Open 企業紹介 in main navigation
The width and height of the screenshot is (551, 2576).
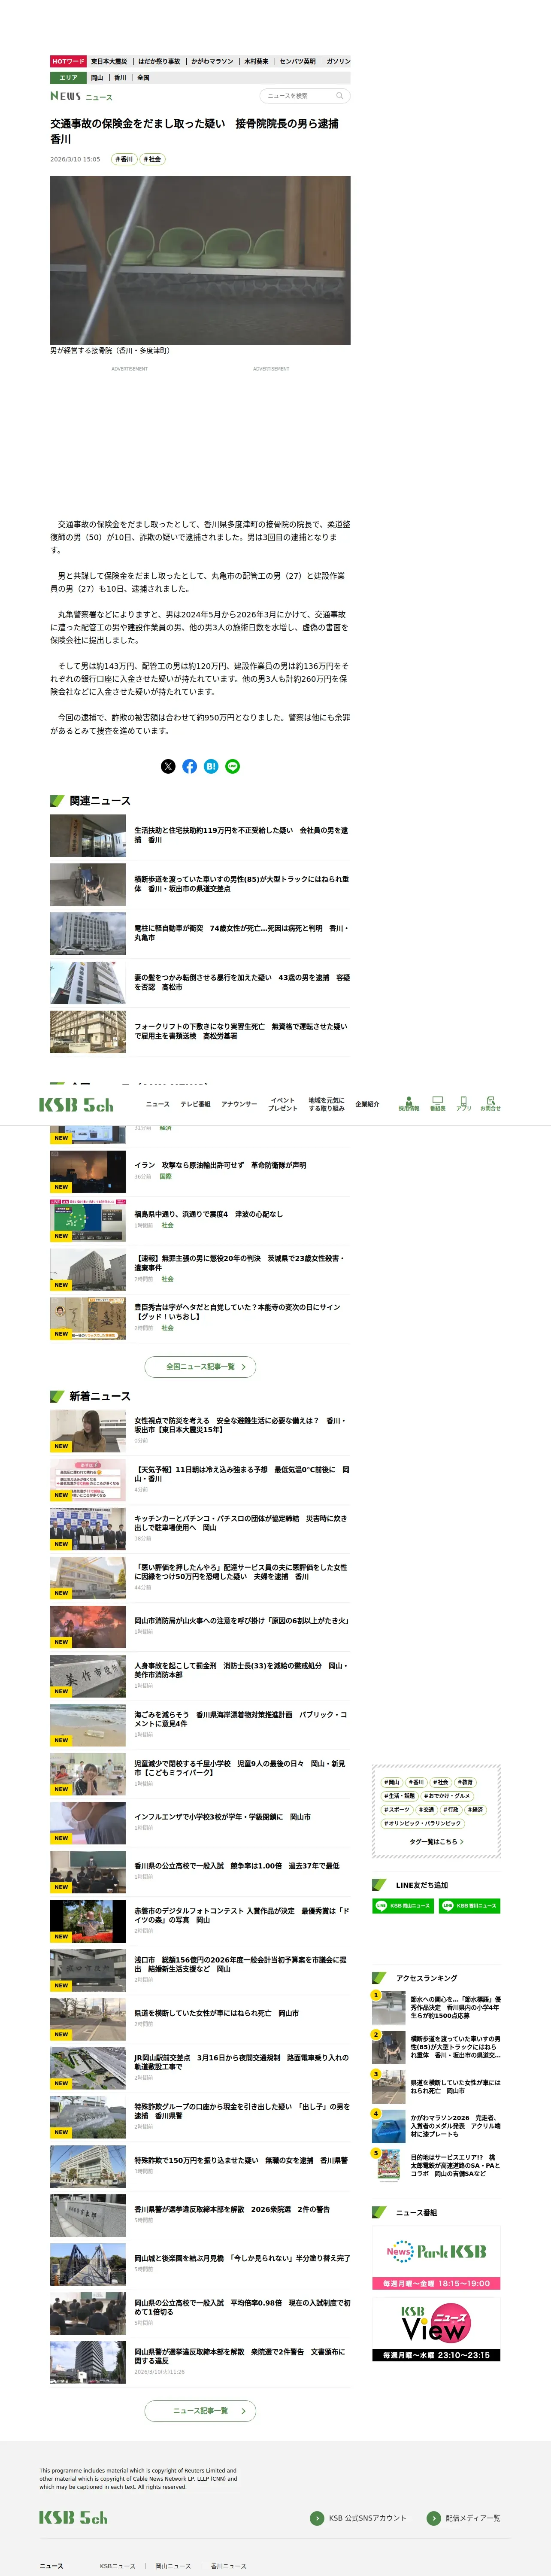point(367,1104)
